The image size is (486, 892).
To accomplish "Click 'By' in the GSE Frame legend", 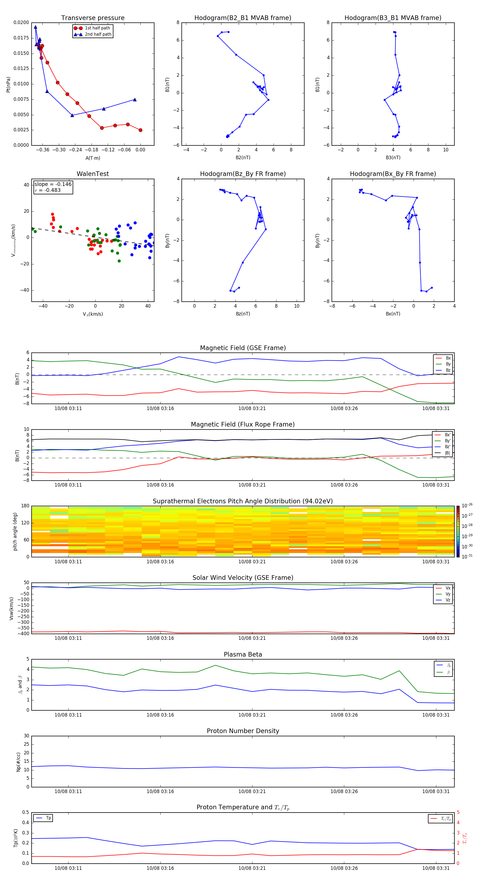I will click(x=443, y=364).
